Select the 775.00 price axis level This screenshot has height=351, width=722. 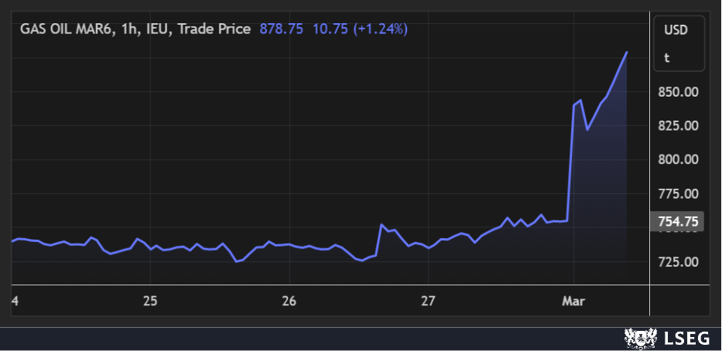pos(678,194)
